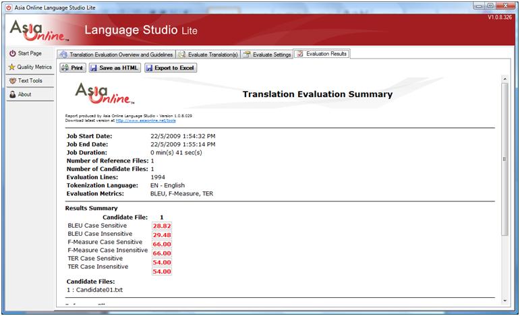The width and height of the screenshot is (520, 316).
Task: Click the Evaluation Lines value 1994
Action: 158,177
